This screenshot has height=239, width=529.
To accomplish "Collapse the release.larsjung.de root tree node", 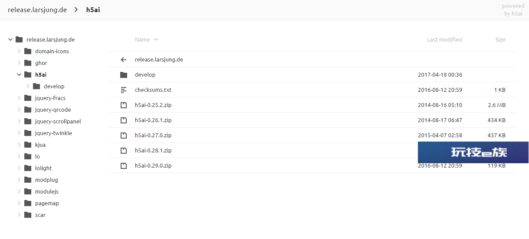I will [x=10, y=39].
